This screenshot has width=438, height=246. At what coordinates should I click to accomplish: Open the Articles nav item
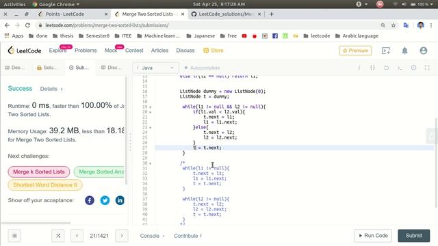(159, 51)
